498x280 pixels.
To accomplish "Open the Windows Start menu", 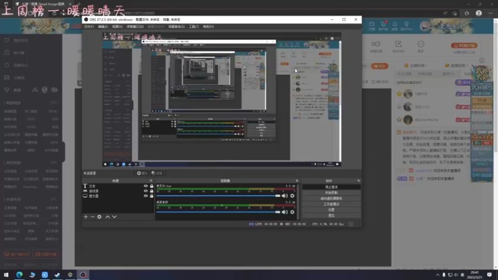I will [6, 274].
